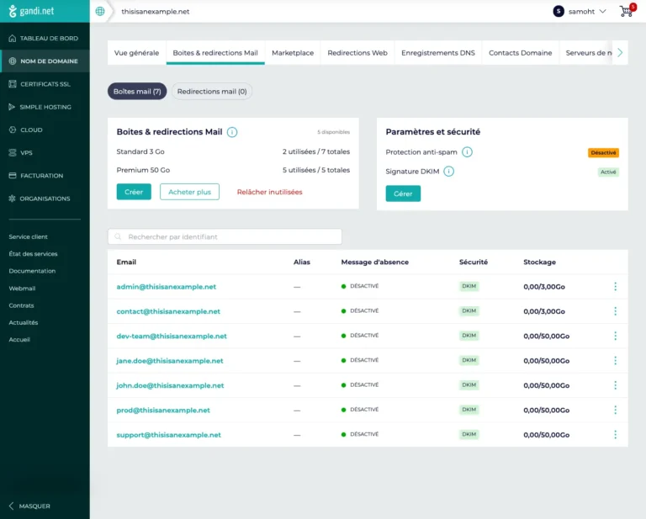The height and width of the screenshot is (519, 646).
Task: Click the Tableau de bord home icon
Action: coord(13,39)
